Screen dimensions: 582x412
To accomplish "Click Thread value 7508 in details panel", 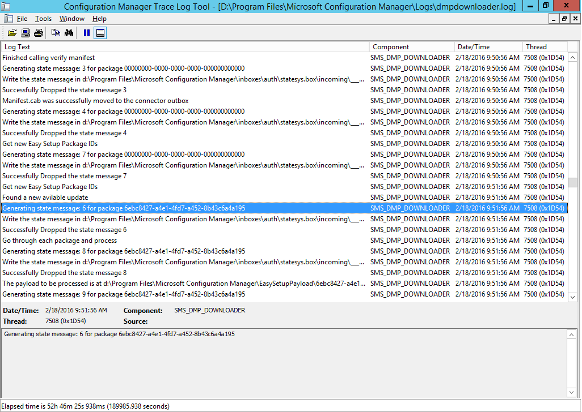I will pyautogui.click(x=66, y=321).
